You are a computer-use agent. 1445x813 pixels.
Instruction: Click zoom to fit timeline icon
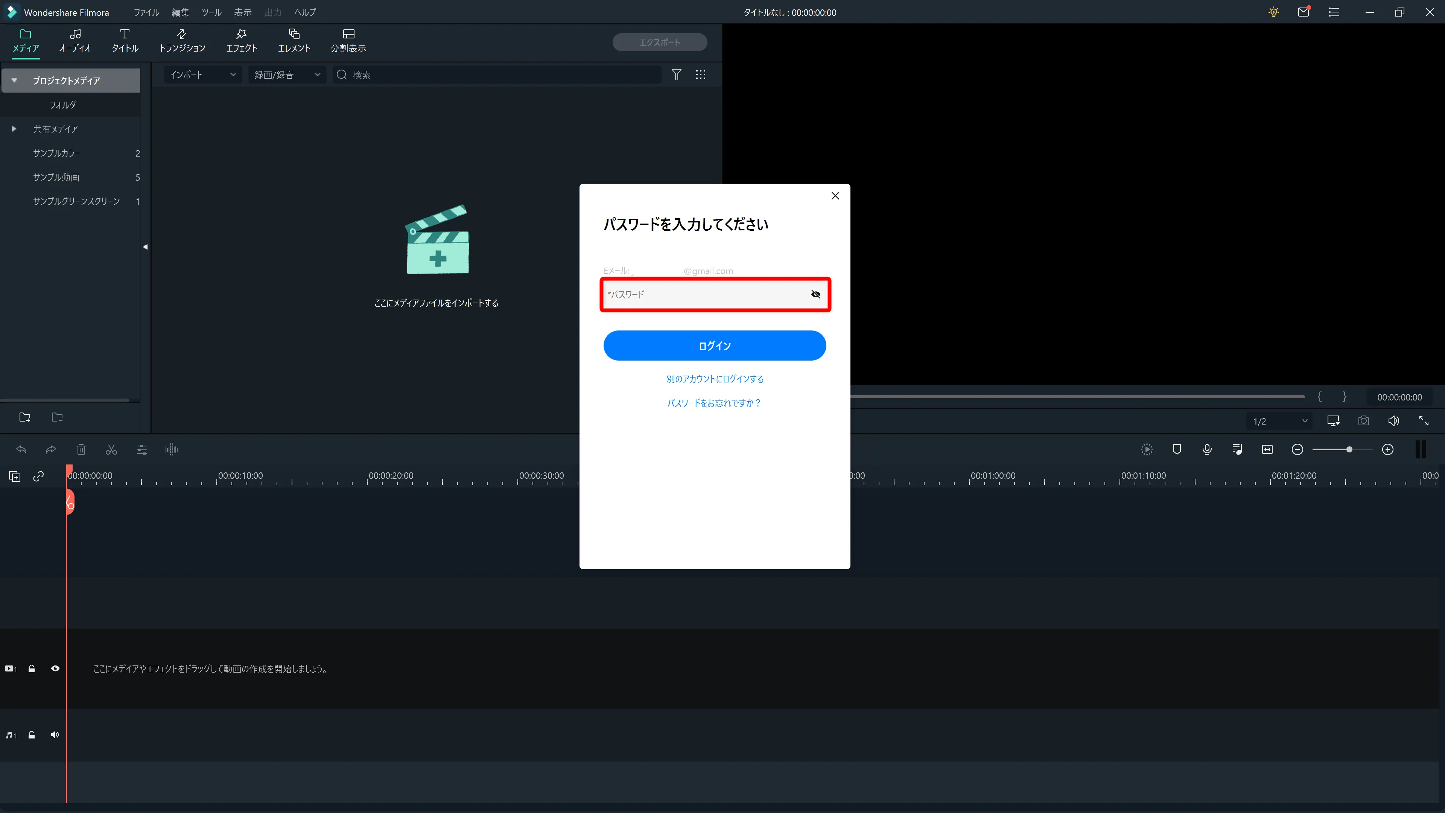click(1267, 449)
